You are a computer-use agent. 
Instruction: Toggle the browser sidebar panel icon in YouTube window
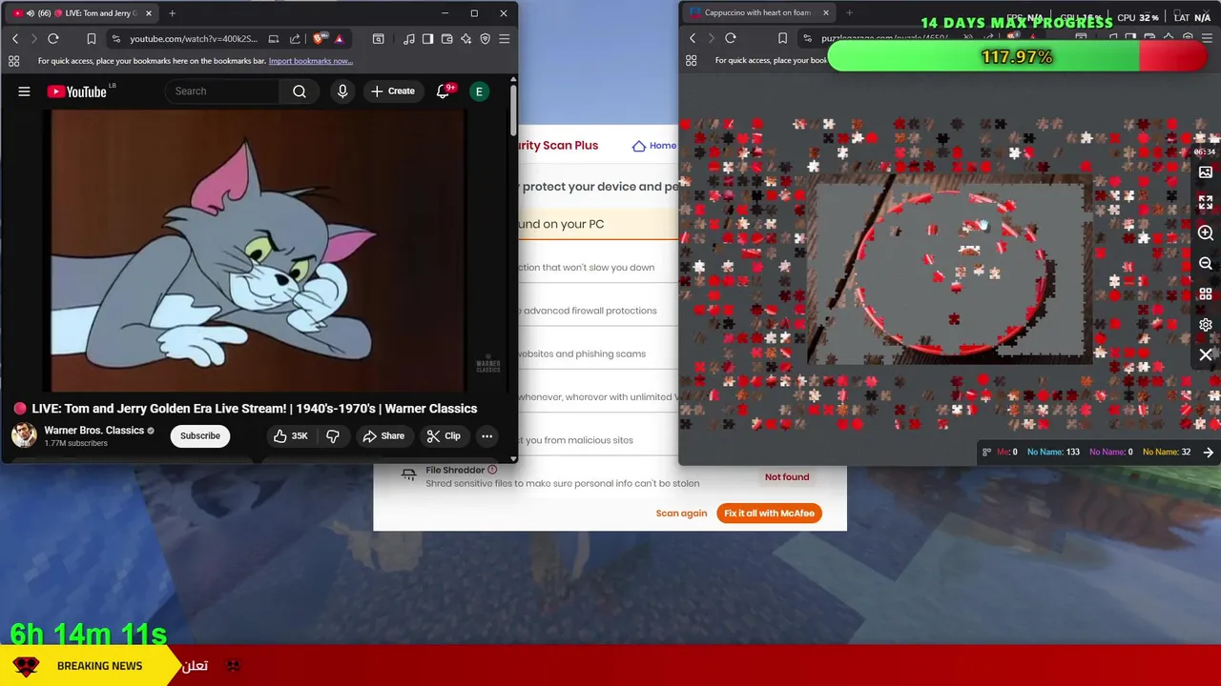(428, 39)
